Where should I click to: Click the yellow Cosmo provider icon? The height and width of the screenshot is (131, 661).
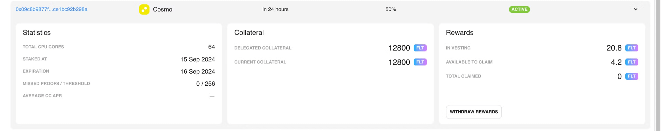click(x=144, y=10)
